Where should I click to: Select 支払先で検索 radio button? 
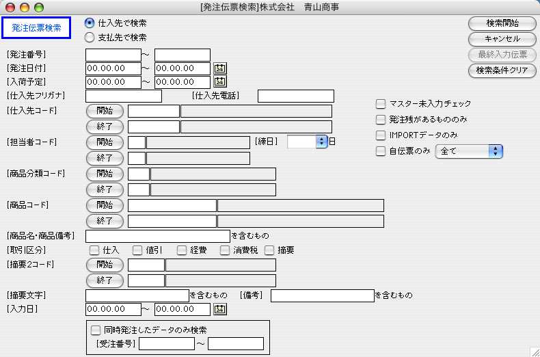tap(90, 38)
